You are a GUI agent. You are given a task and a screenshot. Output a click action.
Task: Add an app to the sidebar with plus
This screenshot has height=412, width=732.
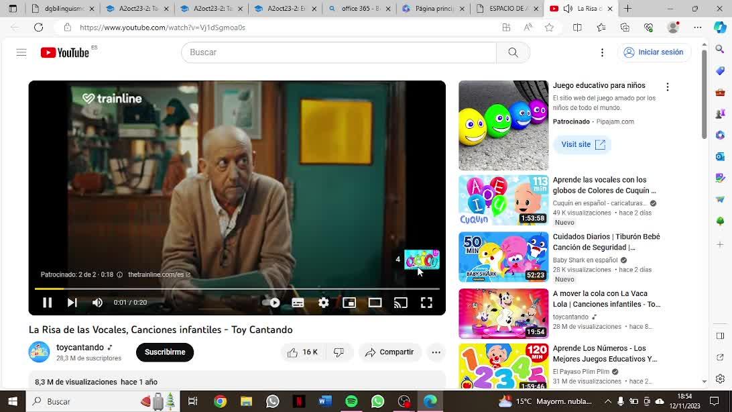pos(720,244)
